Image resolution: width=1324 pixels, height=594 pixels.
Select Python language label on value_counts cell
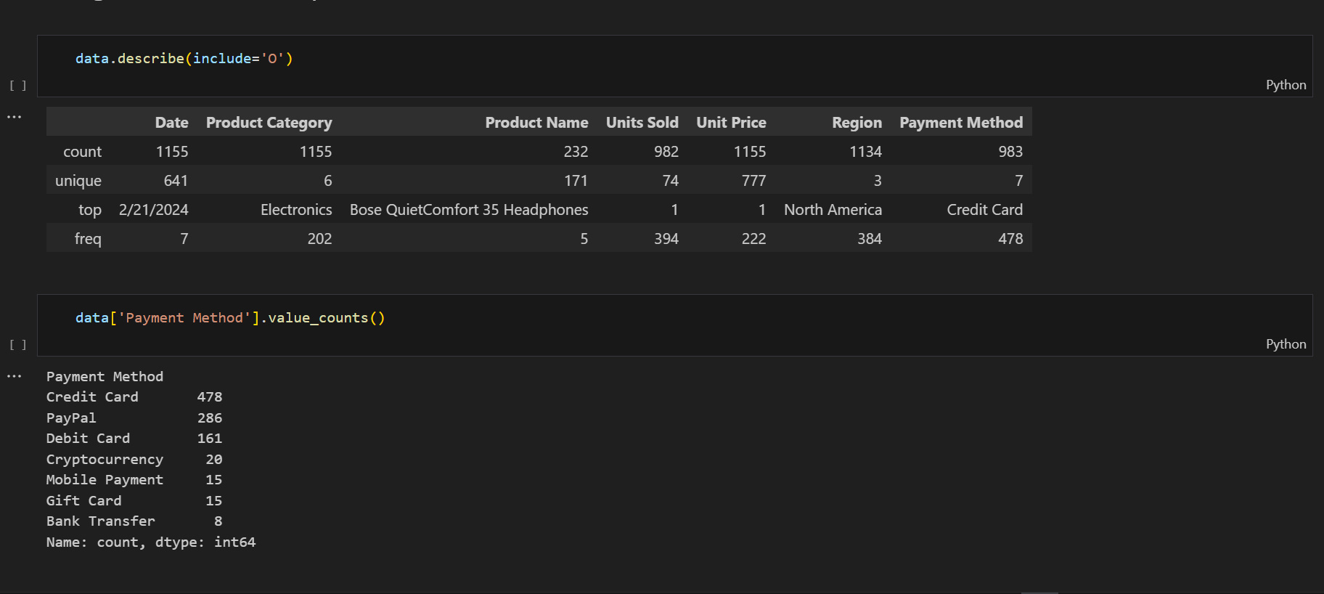pos(1286,344)
